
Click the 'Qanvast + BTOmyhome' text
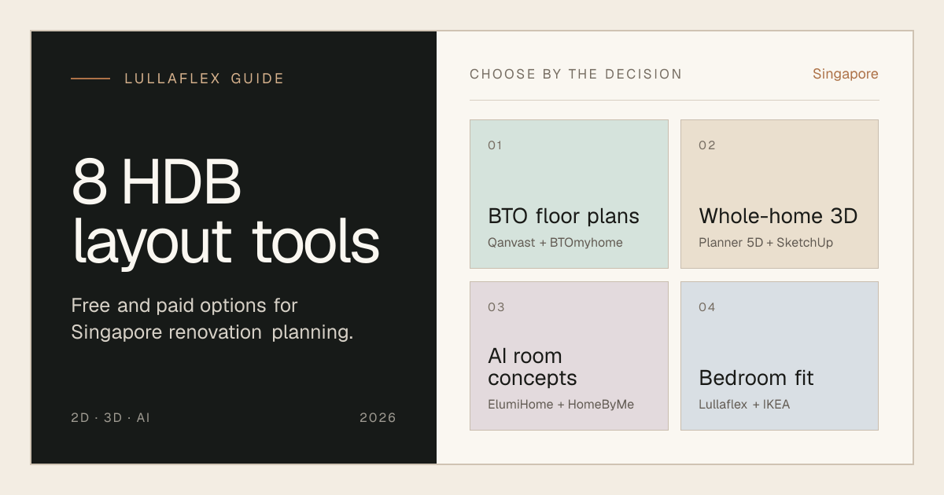(x=555, y=243)
